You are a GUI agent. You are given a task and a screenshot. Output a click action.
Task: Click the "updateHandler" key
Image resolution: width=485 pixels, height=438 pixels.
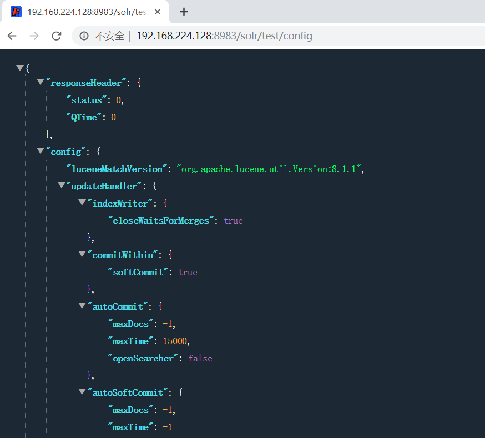104,186
